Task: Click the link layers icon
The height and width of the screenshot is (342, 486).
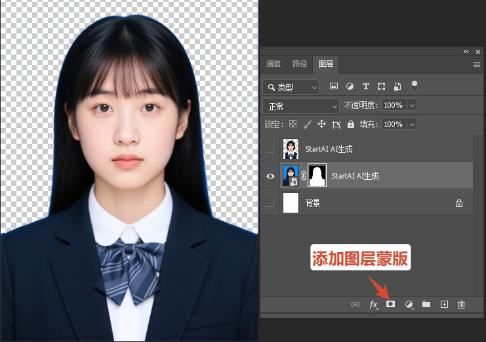Action: pyautogui.click(x=355, y=304)
